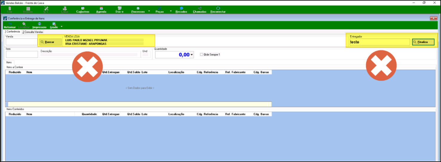This screenshot has width=441, height=162.
Task: Click Qtd.Saldo header in Itens a Conferir
Action: coord(133,72)
